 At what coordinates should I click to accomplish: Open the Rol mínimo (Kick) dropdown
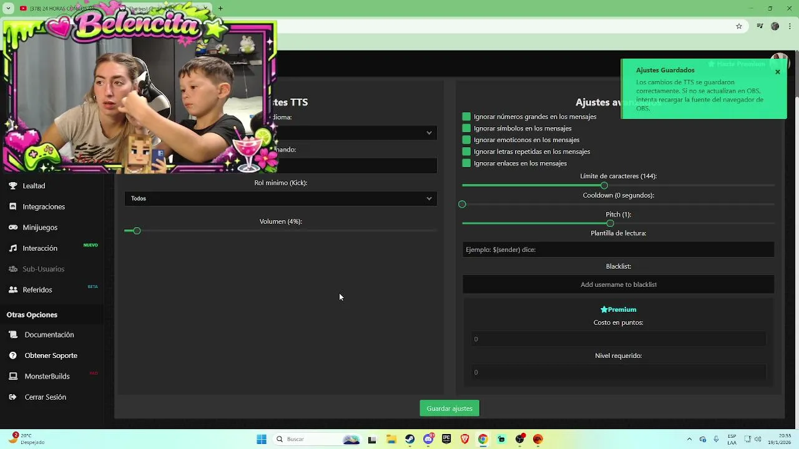[281, 198]
